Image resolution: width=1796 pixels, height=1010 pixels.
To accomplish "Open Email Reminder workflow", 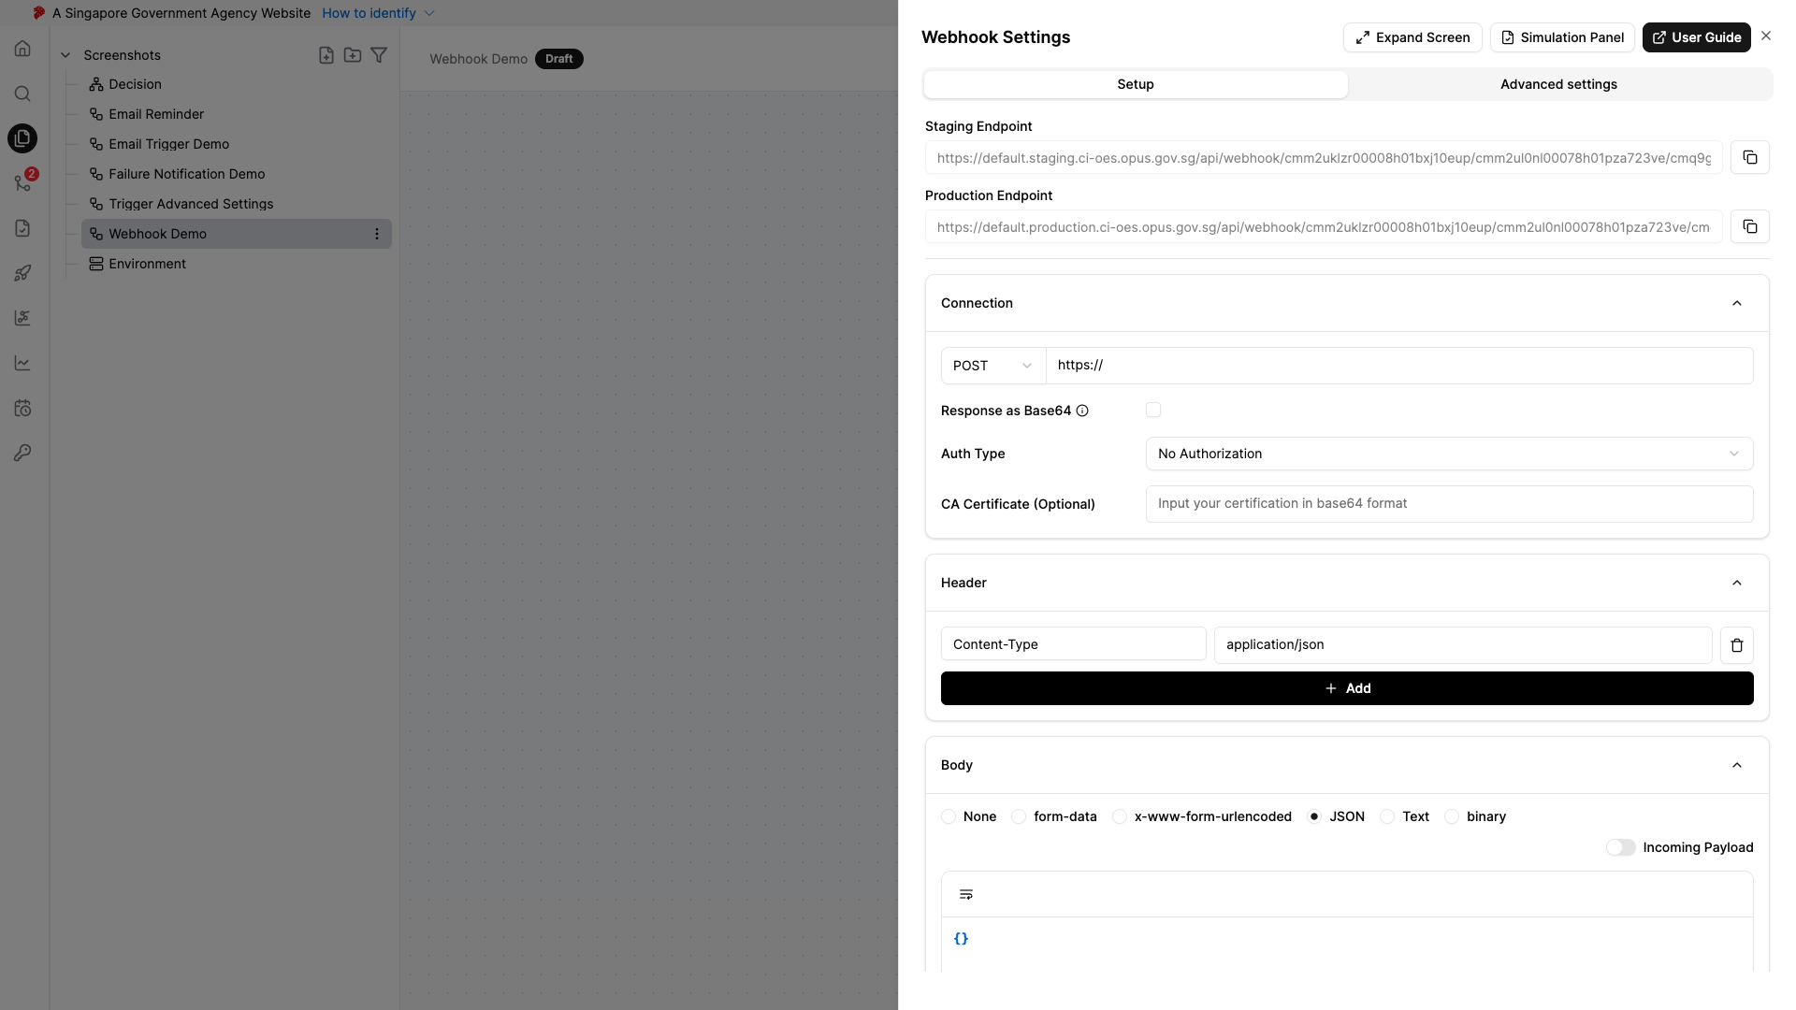I will 156,114.
